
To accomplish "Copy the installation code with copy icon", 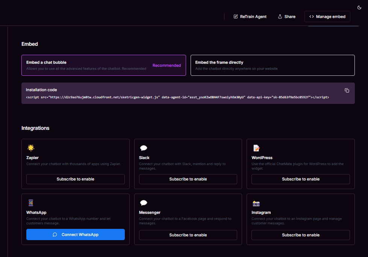I will pyautogui.click(x=347, y=90).
